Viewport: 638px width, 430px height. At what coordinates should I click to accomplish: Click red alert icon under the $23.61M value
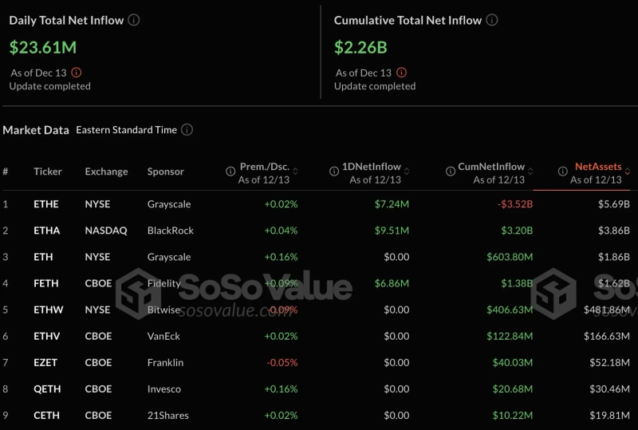coord(77,73)
